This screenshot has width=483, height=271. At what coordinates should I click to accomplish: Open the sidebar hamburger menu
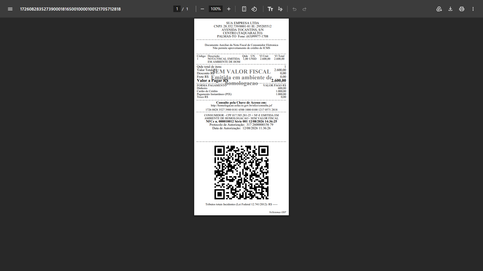[x=10, y=9]
